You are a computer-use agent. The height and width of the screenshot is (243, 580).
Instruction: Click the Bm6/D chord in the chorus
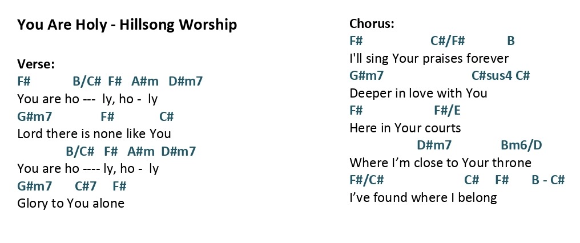(521, 145)
